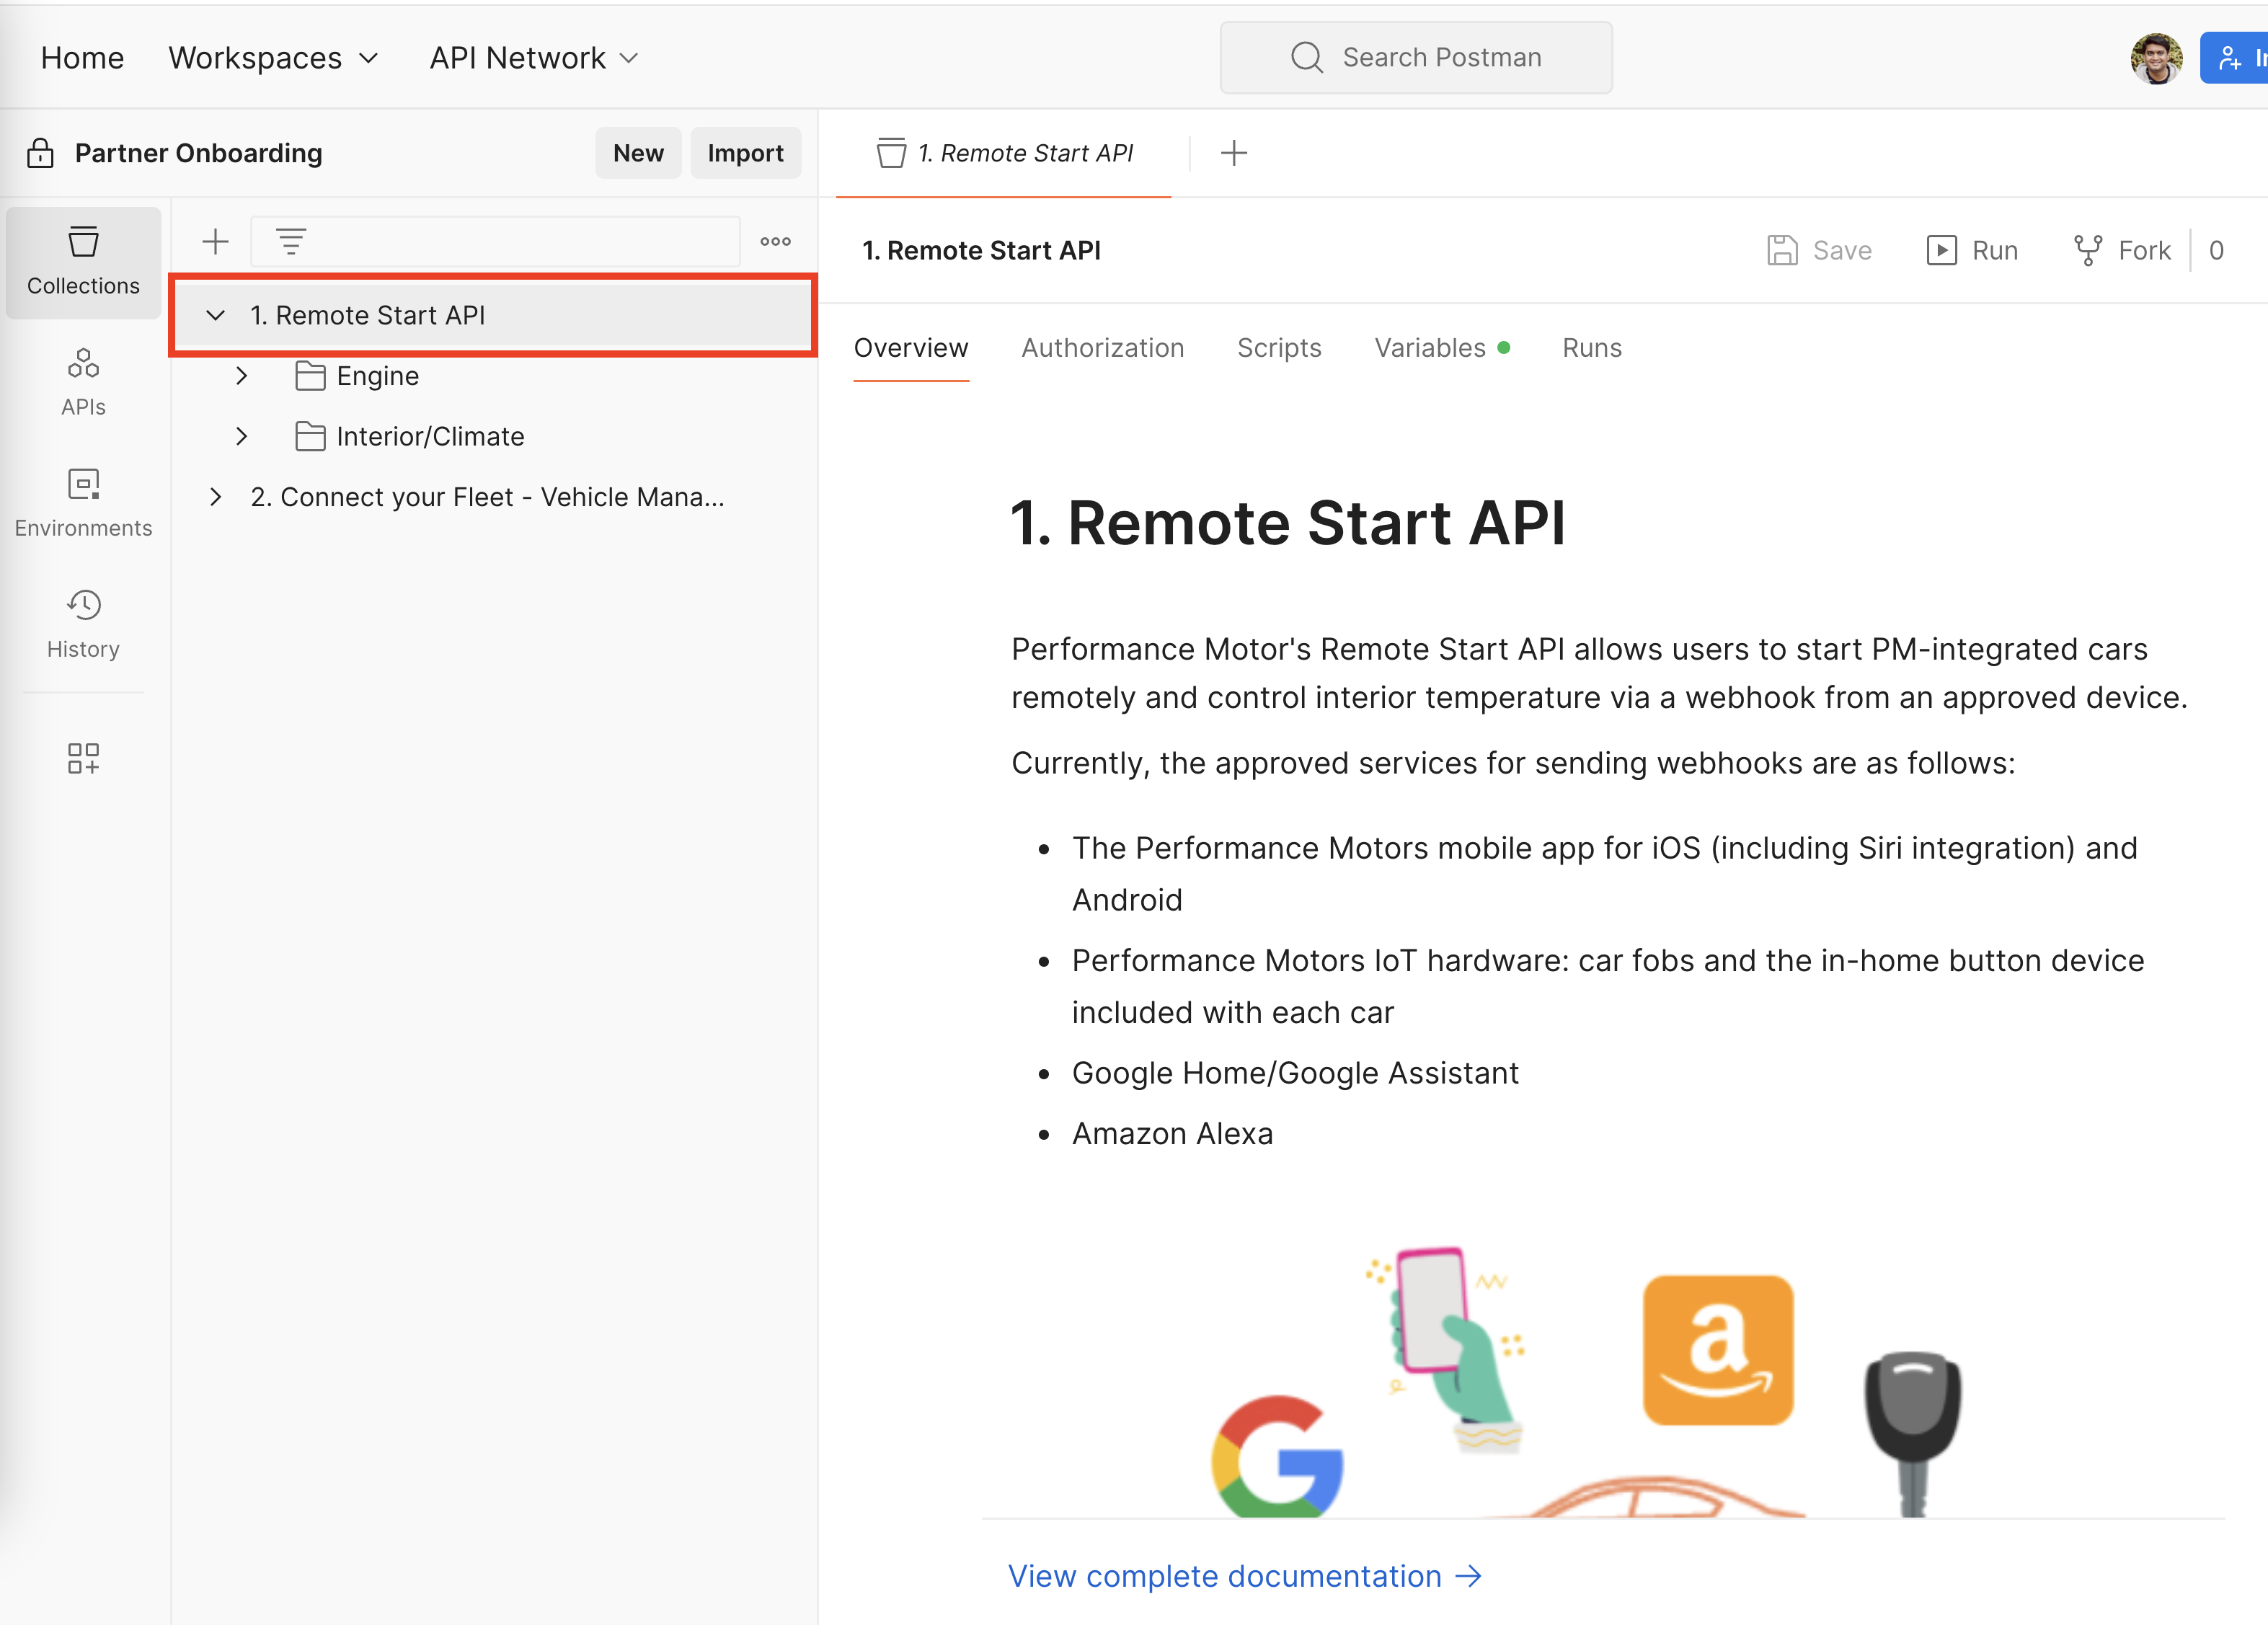2268x1625 pixels.
Task: Click the Partner Onboarding workspace name
Action: click(x=198, y=153)
